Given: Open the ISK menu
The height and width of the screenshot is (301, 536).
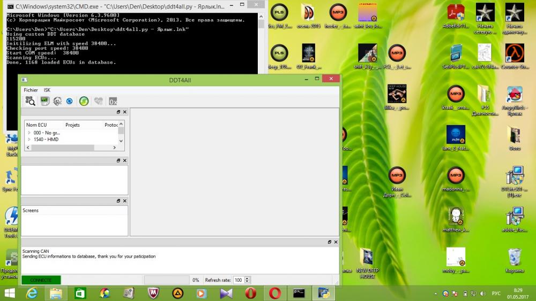Looking at the screenshot, I should (47, 90).
